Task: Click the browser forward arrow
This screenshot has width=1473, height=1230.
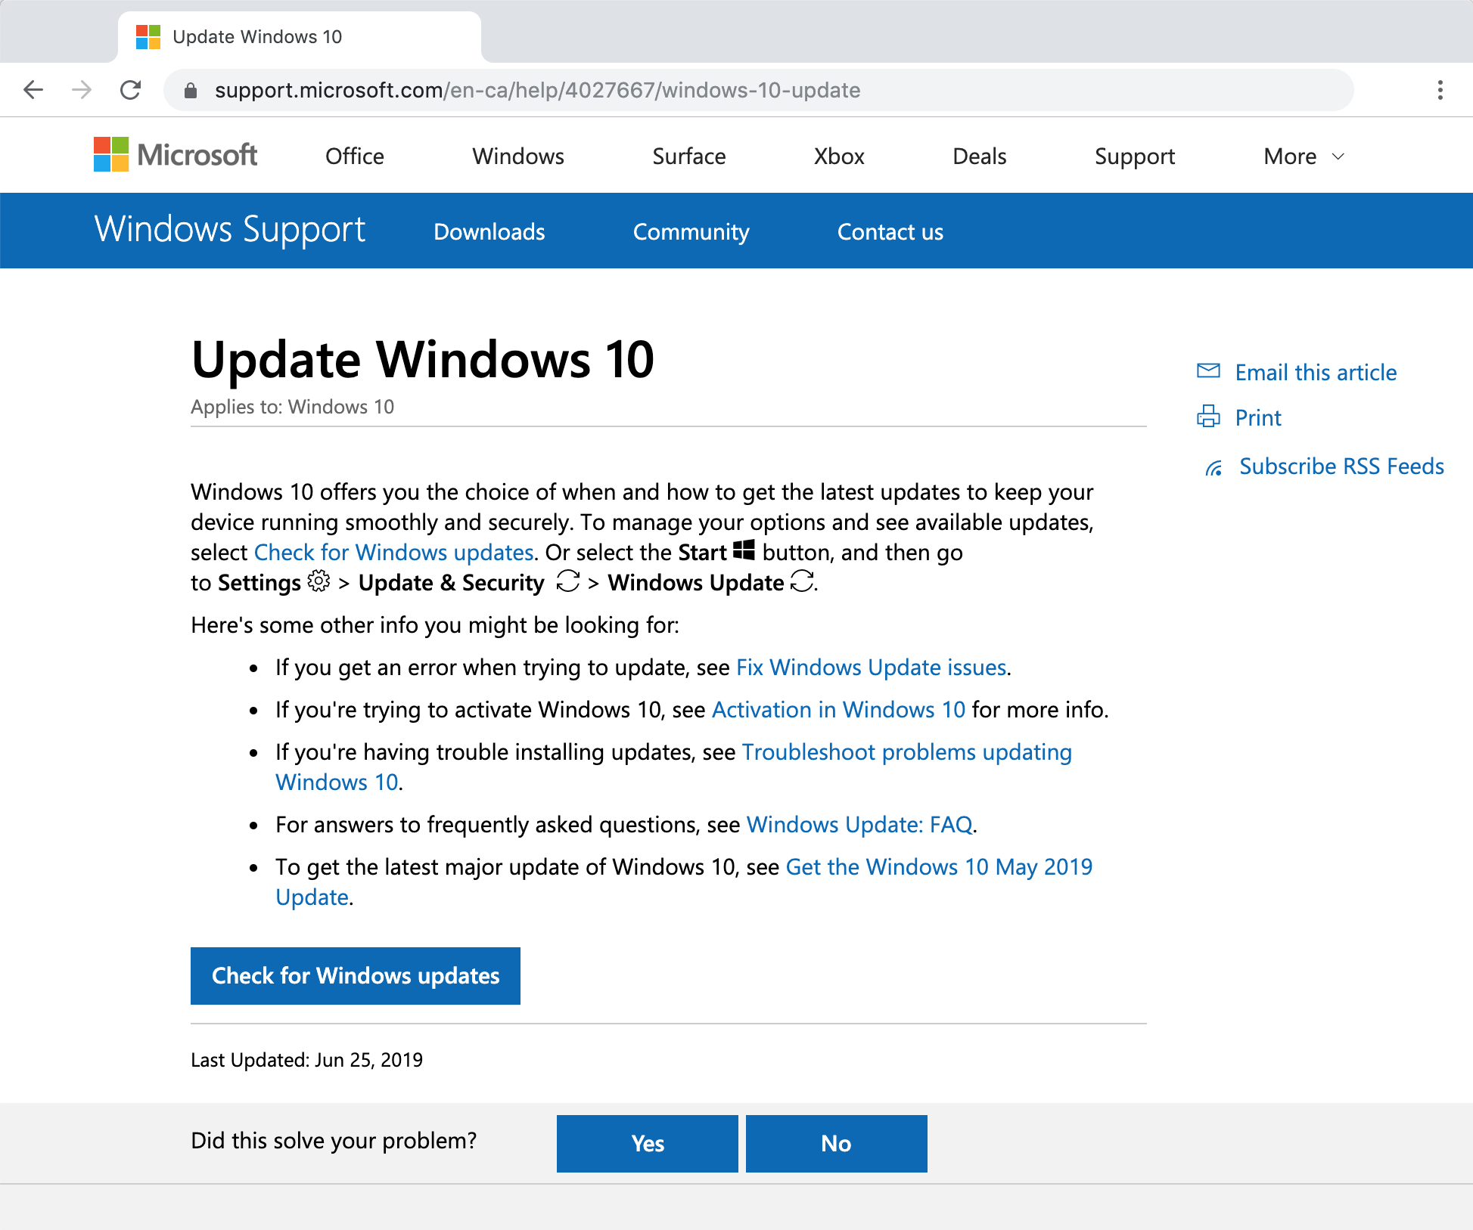Action: click(x=82, y=90)
